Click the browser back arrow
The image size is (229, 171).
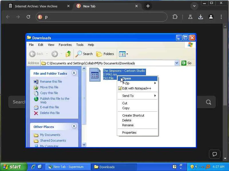pyautogui.click(x=8, y=17)
